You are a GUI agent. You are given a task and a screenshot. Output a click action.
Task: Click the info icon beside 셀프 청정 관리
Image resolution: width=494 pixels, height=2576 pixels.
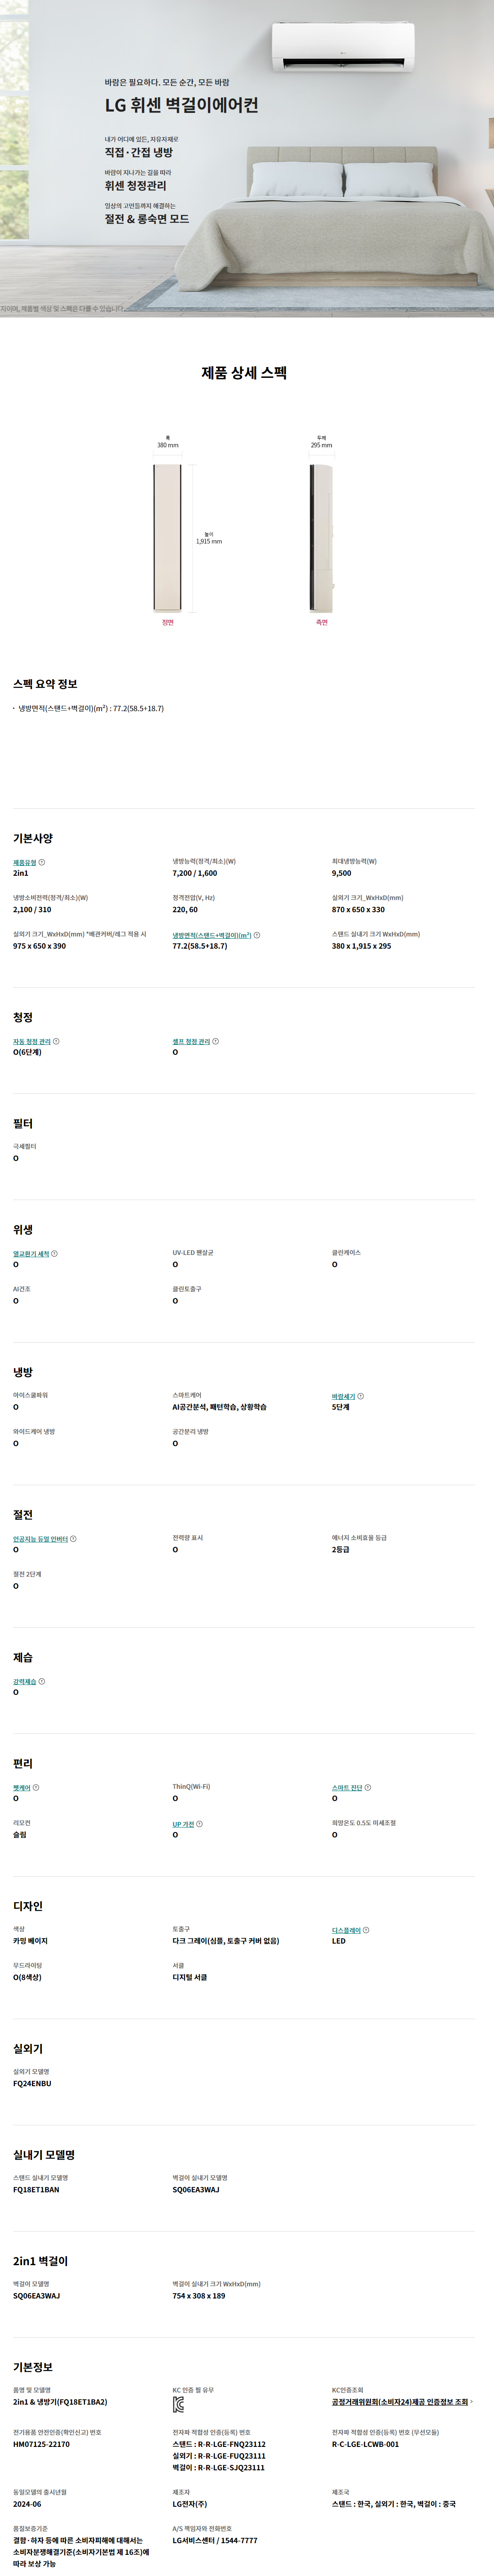pos(216,1041)
